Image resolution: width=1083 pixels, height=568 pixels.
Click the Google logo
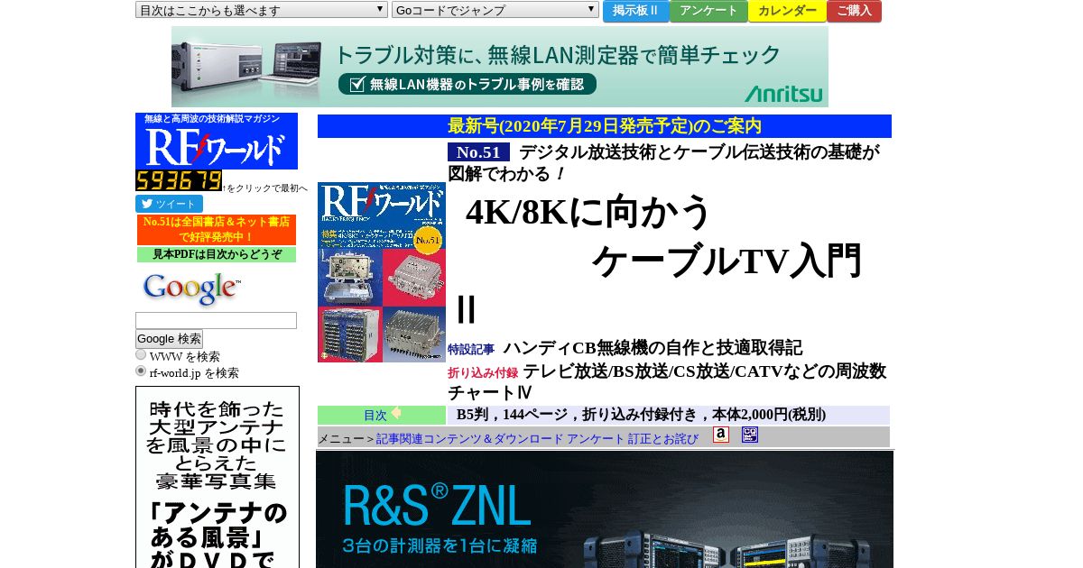[191, 289]
